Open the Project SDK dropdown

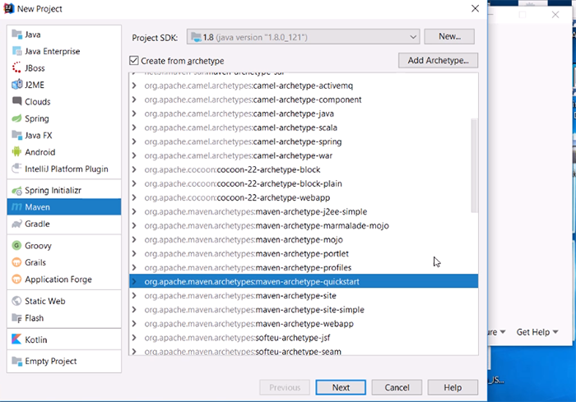303,37
